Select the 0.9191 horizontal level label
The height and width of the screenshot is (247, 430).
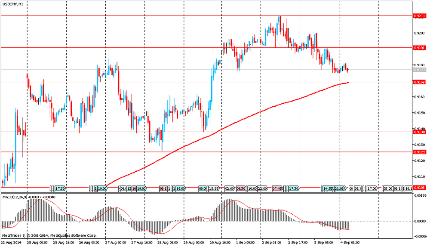coord(420,48)
